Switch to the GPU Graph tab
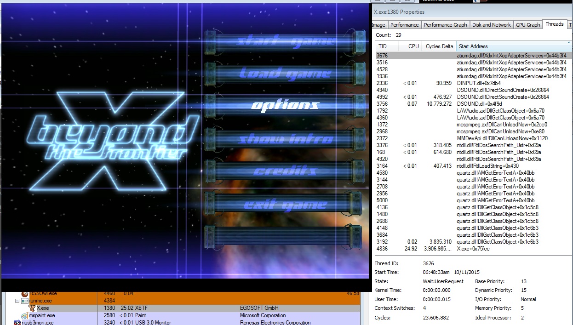The width and height of the screenshot is (573, 325). tap(528, 25)
